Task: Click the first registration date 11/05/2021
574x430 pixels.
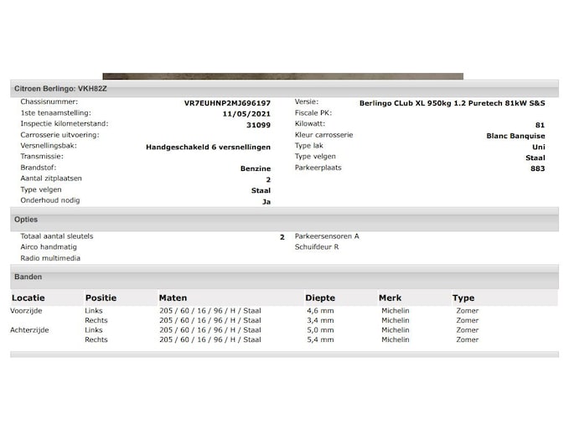Action: (x=246, y=114)
